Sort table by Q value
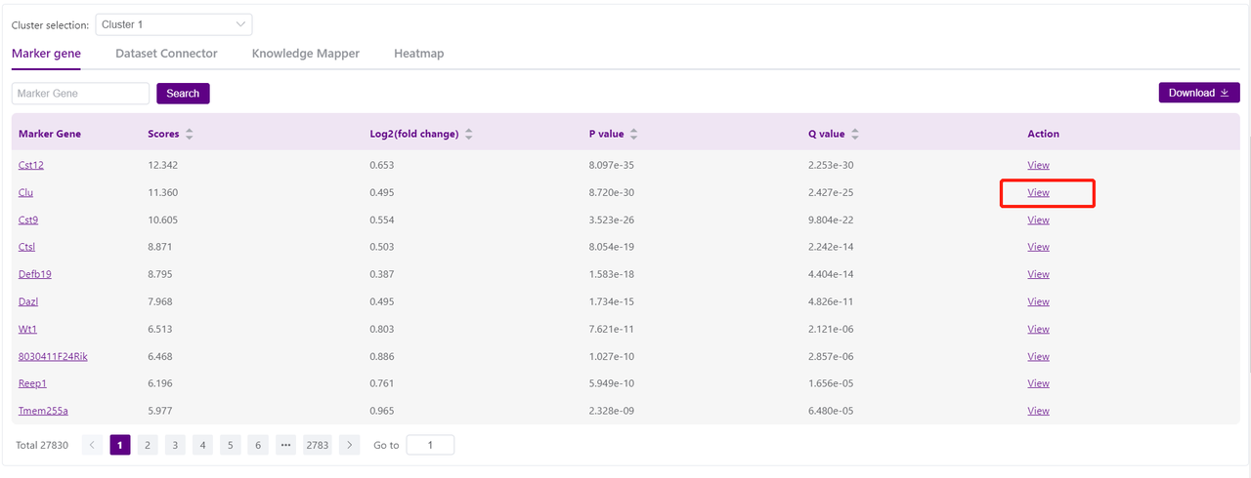This screenshot has width=1251, height=478. coord(855,135)
